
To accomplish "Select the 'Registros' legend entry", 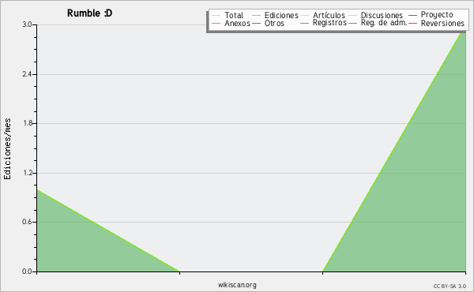I will [329, 23].
